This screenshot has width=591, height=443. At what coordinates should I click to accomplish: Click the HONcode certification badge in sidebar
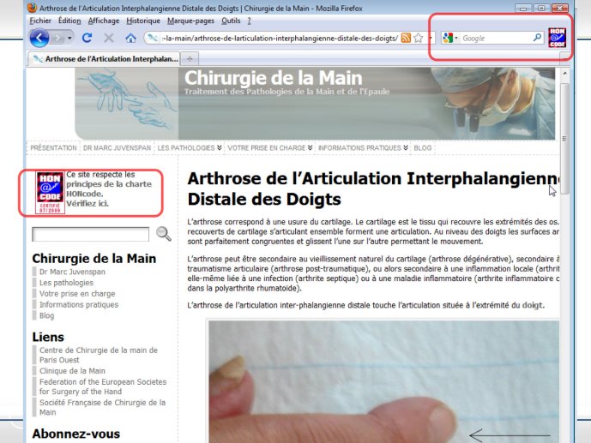tap(50, 193)
